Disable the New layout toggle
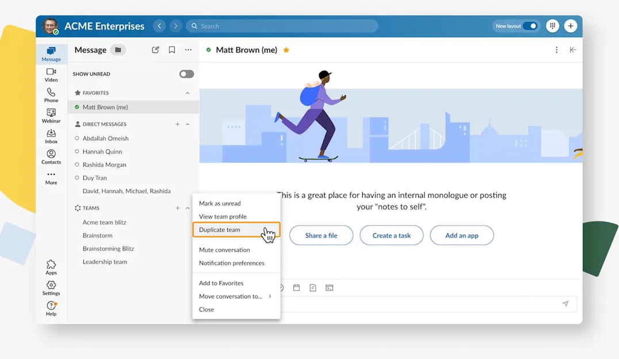 tap(530, 26)
